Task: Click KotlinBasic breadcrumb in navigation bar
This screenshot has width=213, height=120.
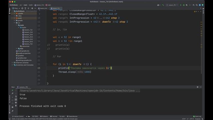Action: coord(14,5)
